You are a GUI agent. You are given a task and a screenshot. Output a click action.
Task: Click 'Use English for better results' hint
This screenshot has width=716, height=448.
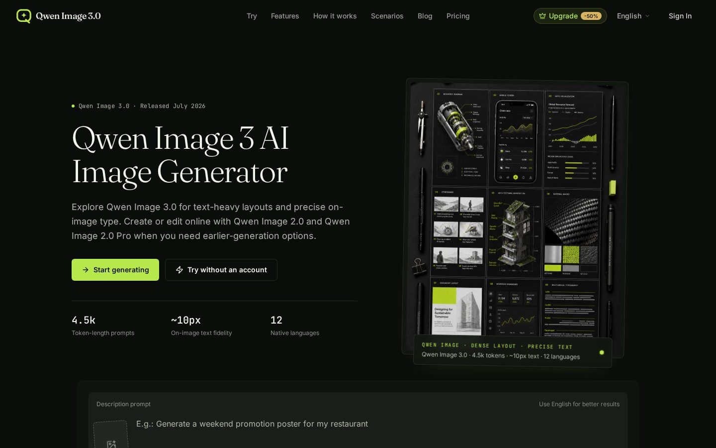coord(579,404)
